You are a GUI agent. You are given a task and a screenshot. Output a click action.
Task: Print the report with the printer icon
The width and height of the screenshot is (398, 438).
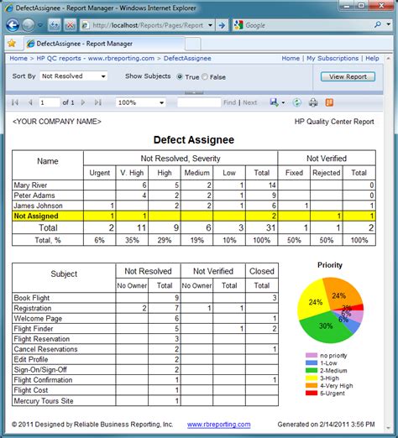point(313,102)
